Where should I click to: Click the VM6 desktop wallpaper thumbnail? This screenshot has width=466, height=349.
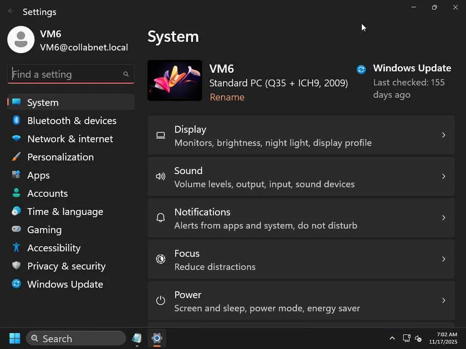coord(175,80)
